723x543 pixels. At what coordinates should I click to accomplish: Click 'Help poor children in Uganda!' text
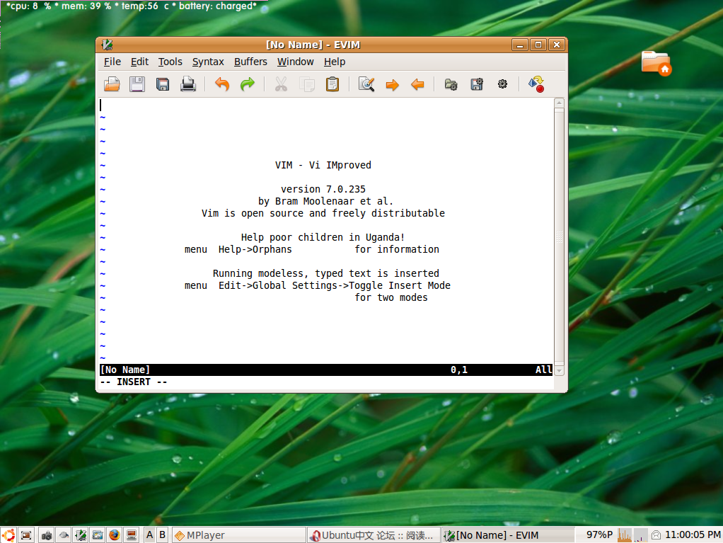[x=323, y=237]
